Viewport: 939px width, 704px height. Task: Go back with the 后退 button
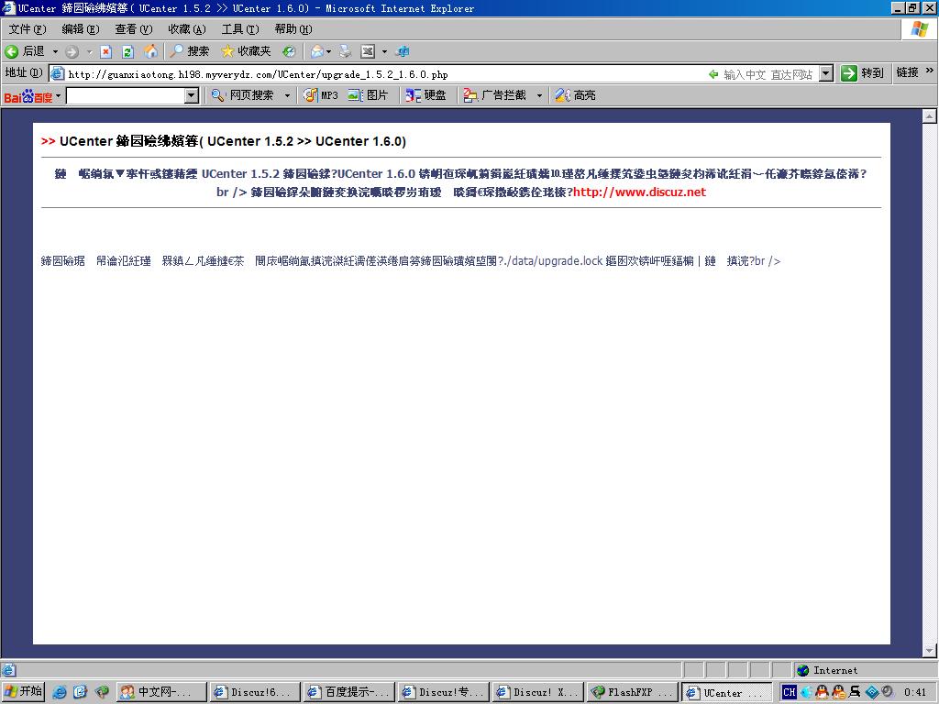25,51
